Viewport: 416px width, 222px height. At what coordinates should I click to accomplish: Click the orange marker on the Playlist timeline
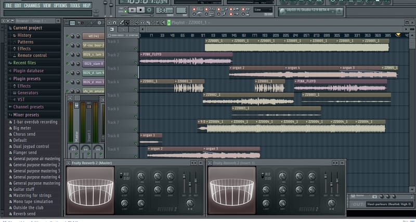[398, 35]
